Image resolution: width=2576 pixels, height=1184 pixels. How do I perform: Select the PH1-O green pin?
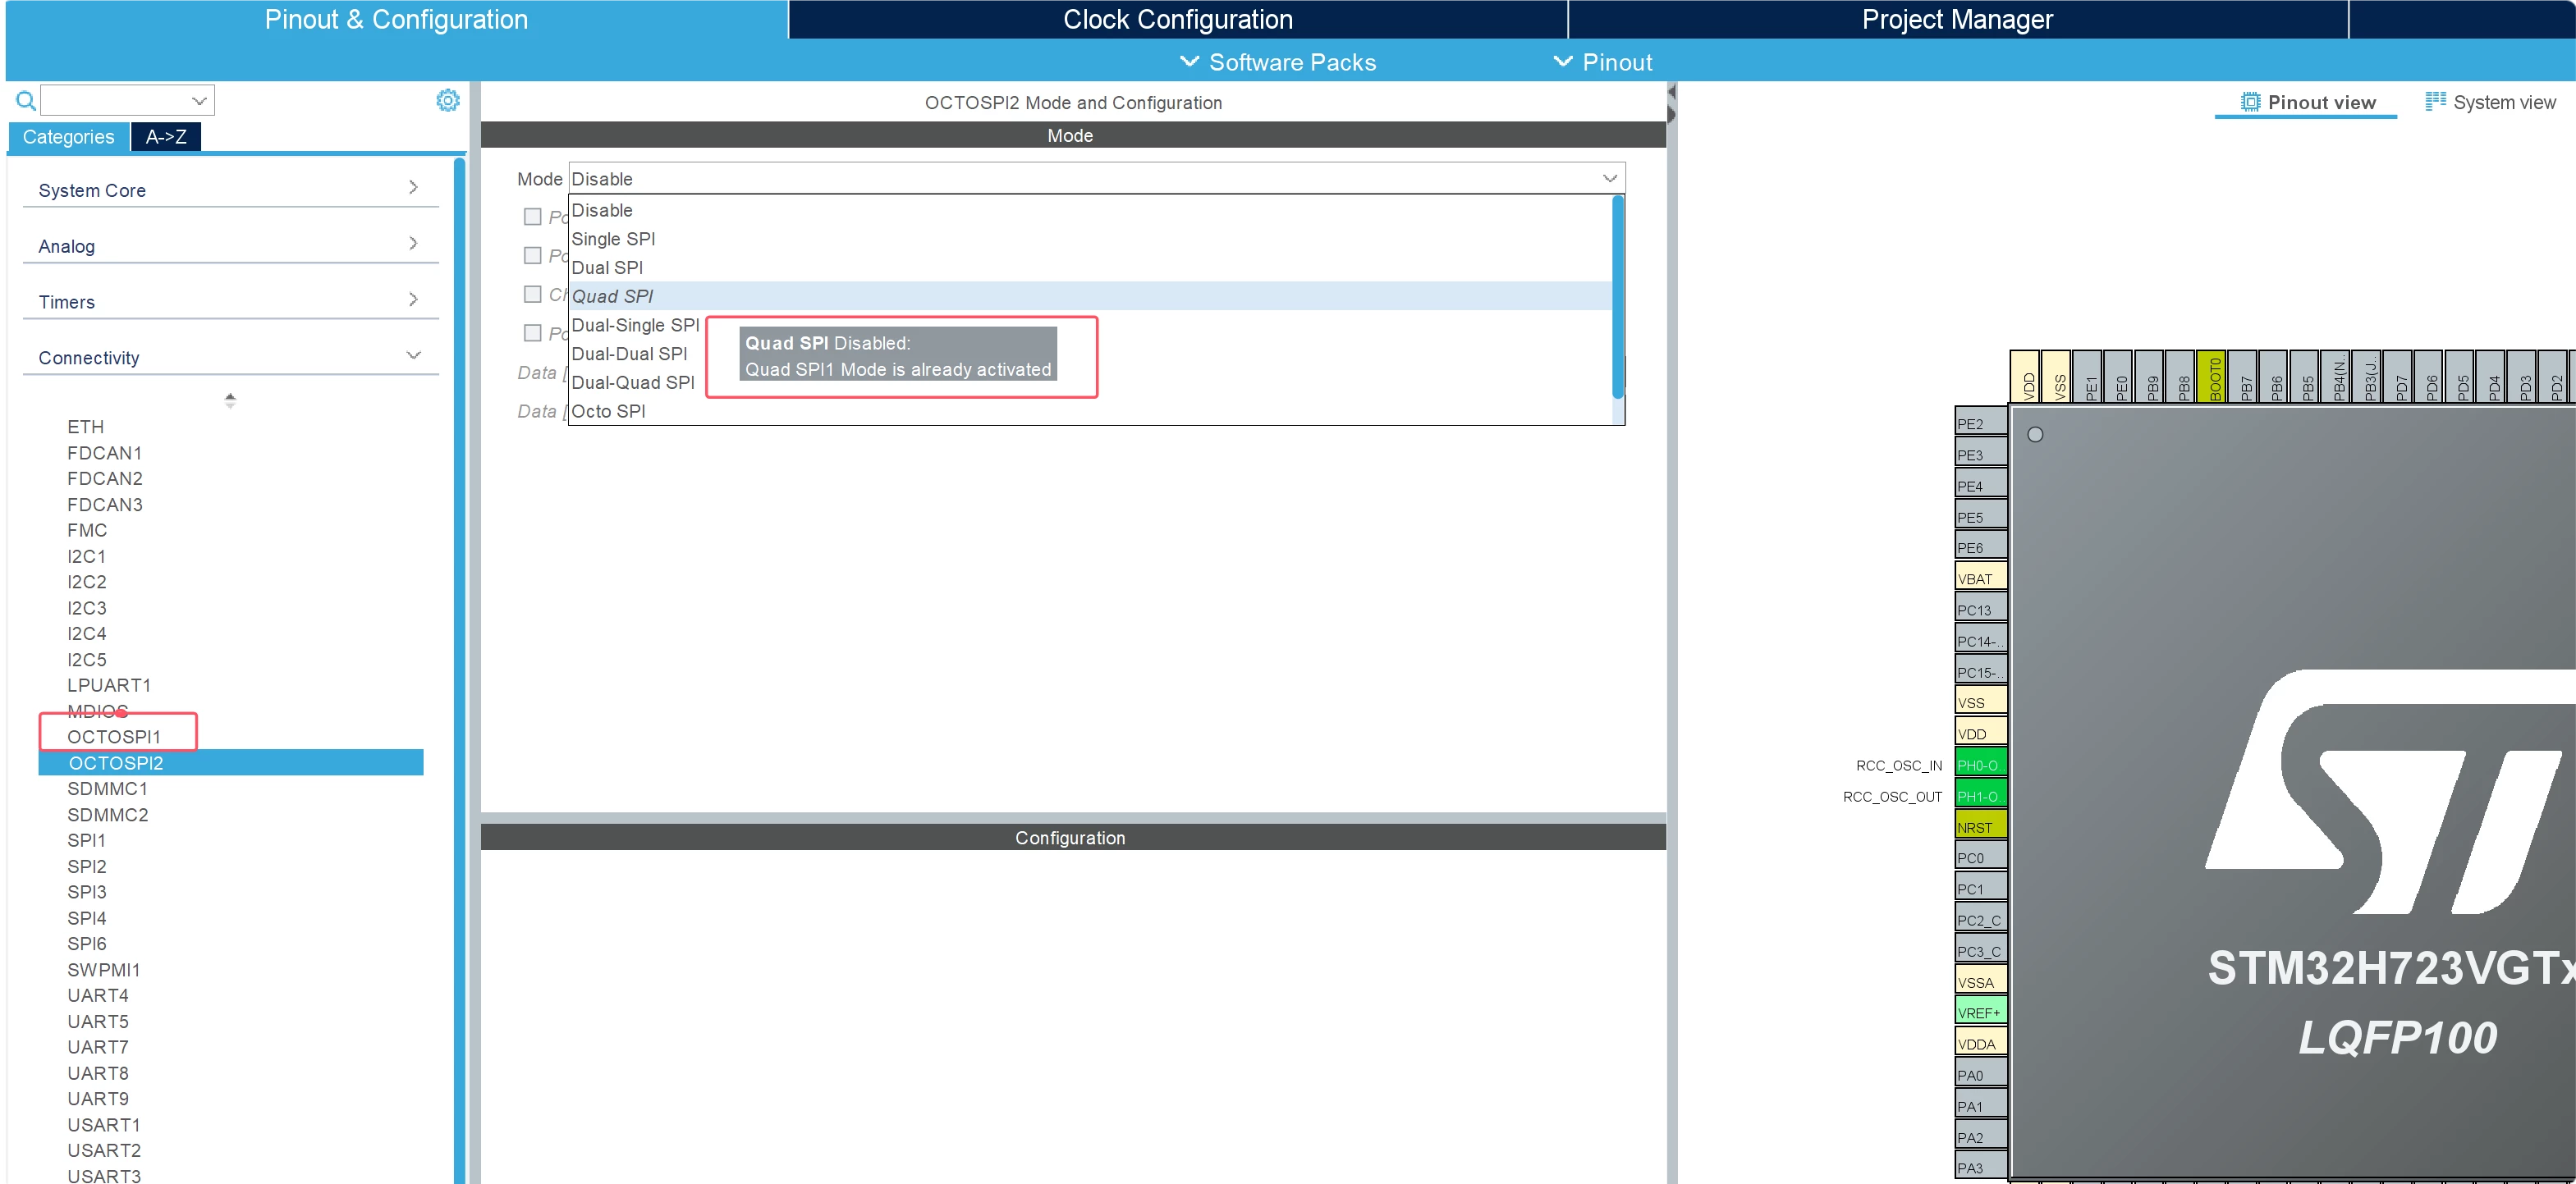click(1980, 795)
